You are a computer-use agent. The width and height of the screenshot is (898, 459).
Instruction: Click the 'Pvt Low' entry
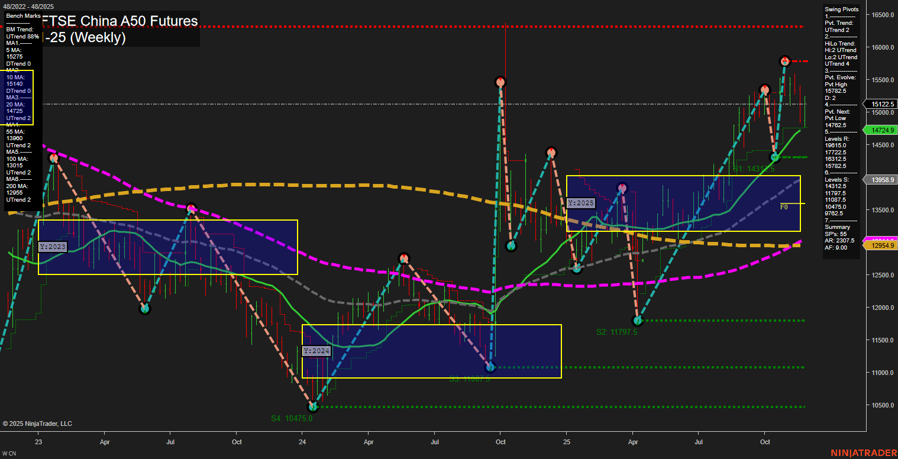(x=835, y=118)
